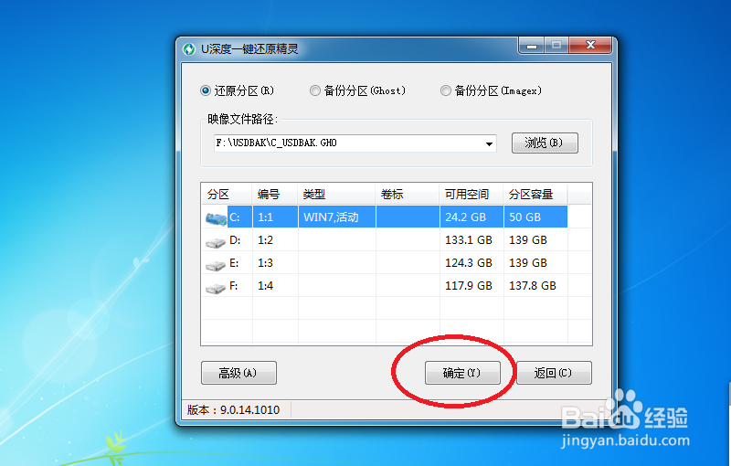Close the U深度一键还原精灵 window
The width and height of the screenshot is (731, 466).
(590, 45)
